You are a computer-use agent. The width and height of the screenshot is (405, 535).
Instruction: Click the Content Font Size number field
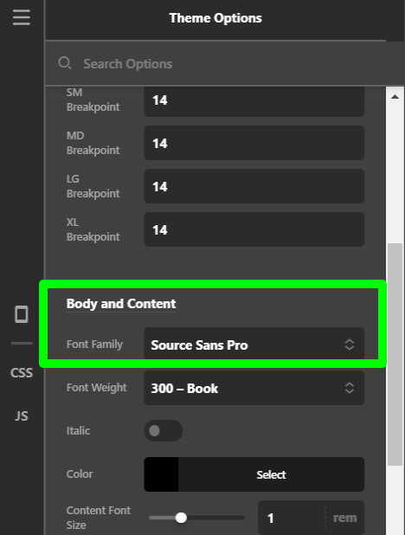tap(292, 518)
